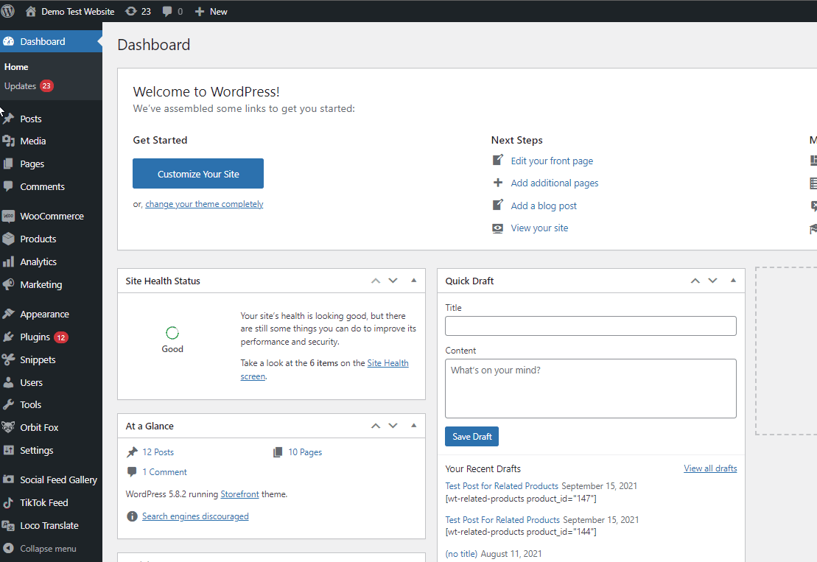Click the Marketing megaphone icon
Viewport: 817px width, 562px height.
tap(8, 284)
